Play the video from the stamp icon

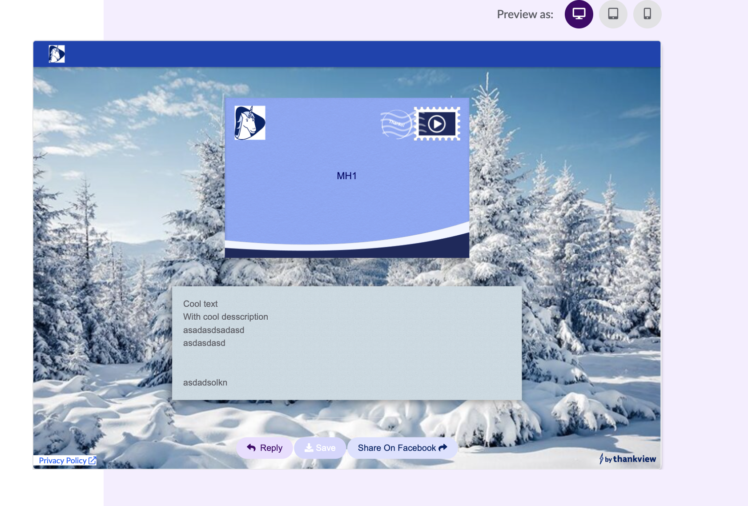click(x=437, y=124)
